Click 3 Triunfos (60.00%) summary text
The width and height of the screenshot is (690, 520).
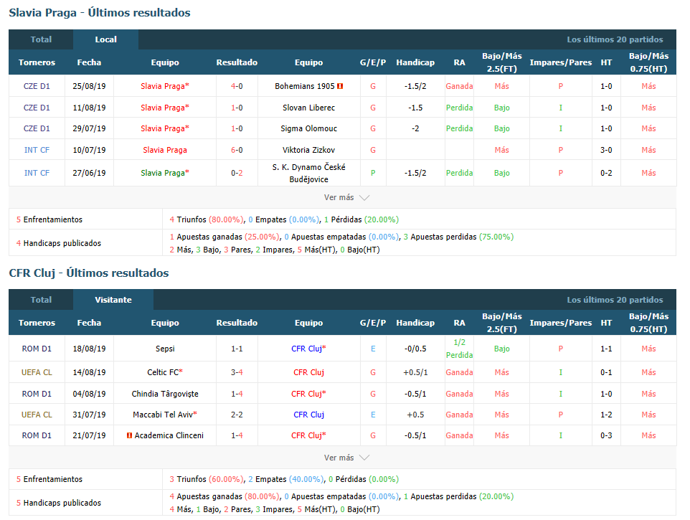(x=207, y=479)
